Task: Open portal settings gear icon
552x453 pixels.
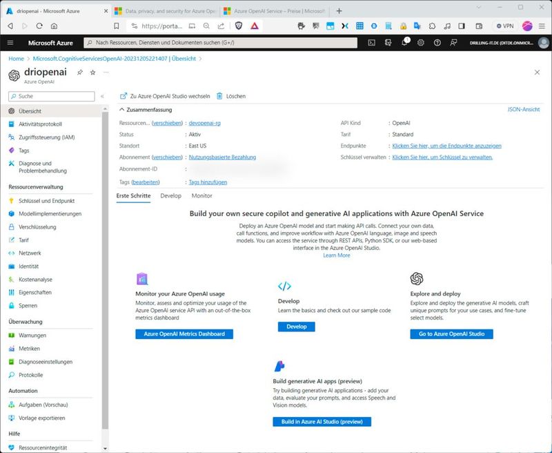Action: 421,43
